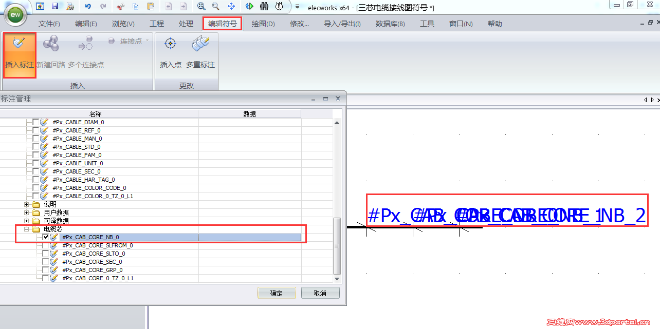Open the 工具 menu
This screenshot has height=329, width=660.
click(427, 24)
